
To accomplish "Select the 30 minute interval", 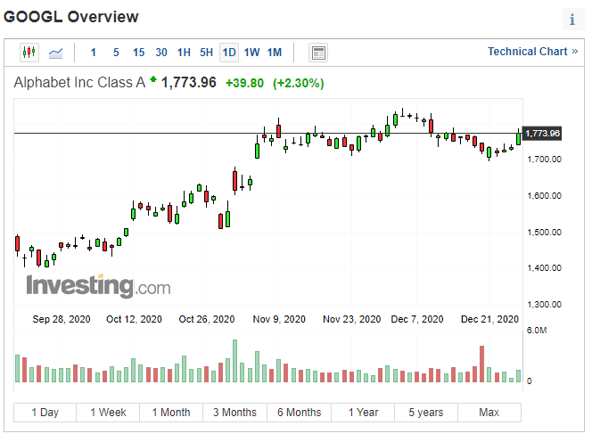I will (161, 53).
